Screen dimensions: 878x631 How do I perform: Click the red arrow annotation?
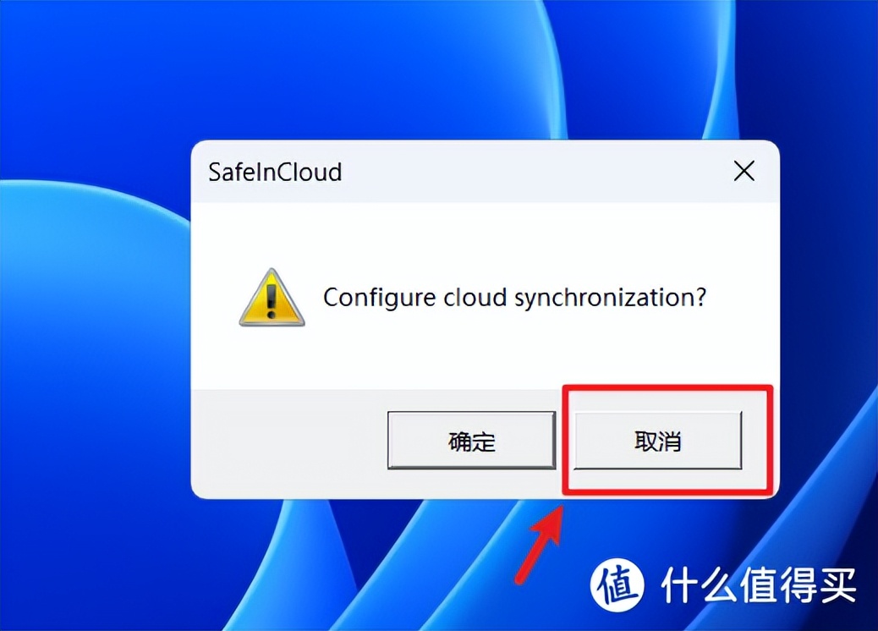(x=540, y=542)
